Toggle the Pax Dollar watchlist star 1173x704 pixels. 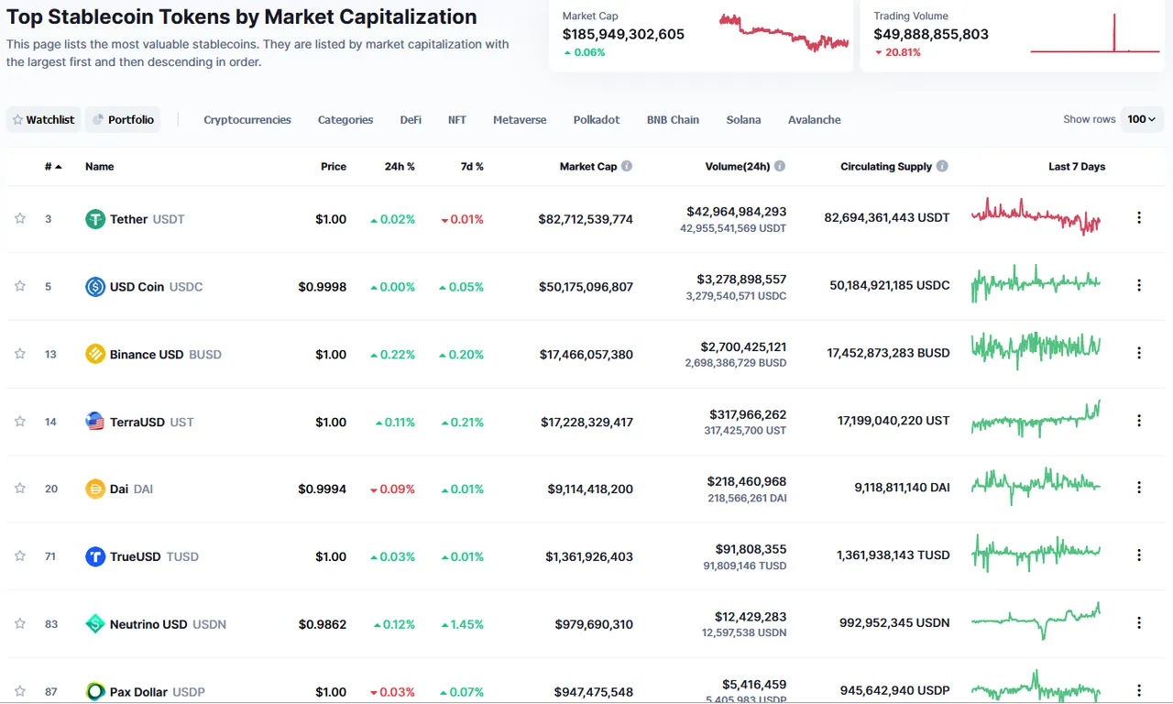tap(19, 691)
